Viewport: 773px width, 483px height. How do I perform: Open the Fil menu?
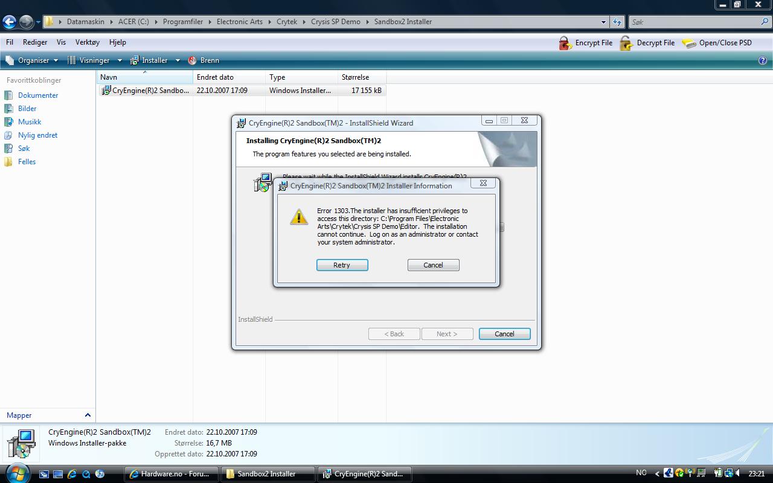click(10, 42)
